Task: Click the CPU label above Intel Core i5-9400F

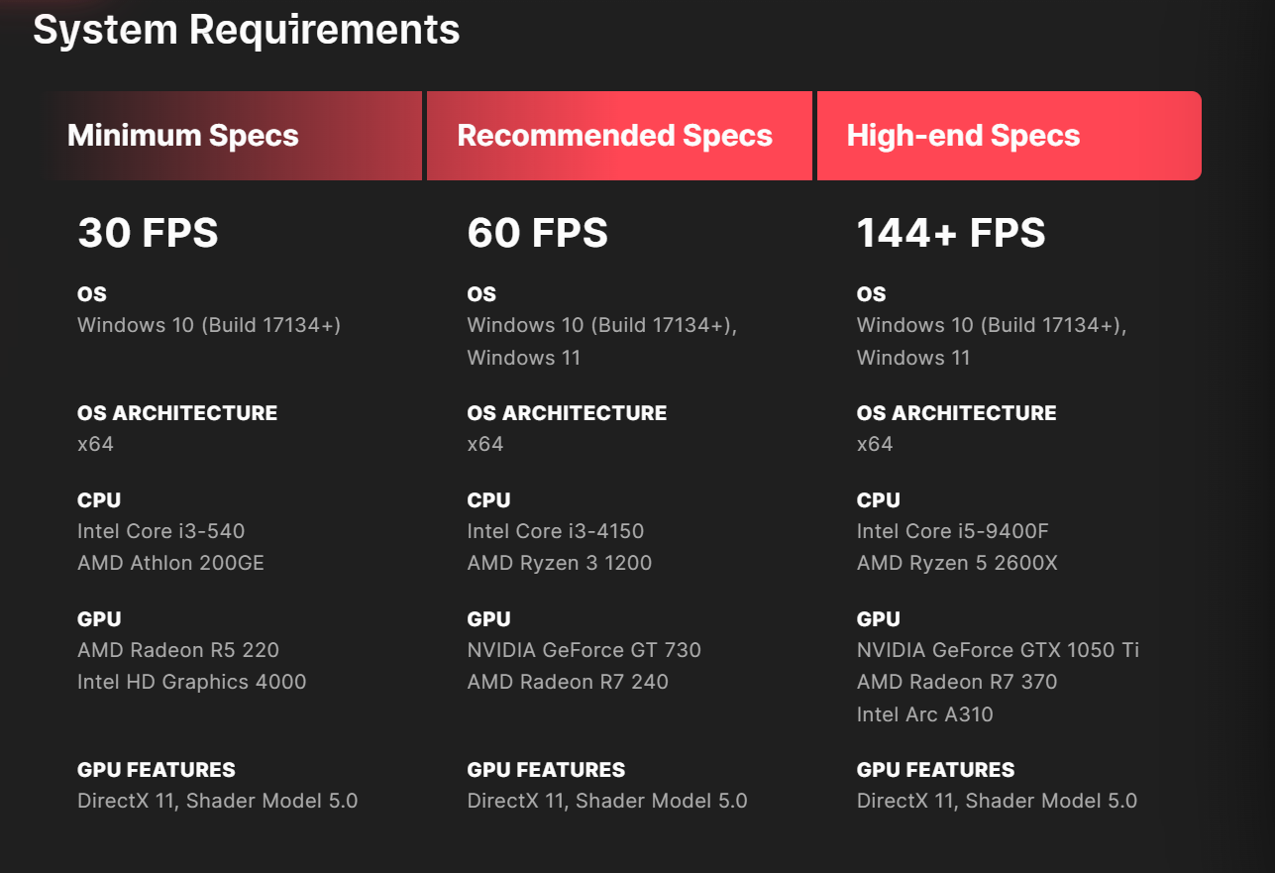Action: [879, 500]
